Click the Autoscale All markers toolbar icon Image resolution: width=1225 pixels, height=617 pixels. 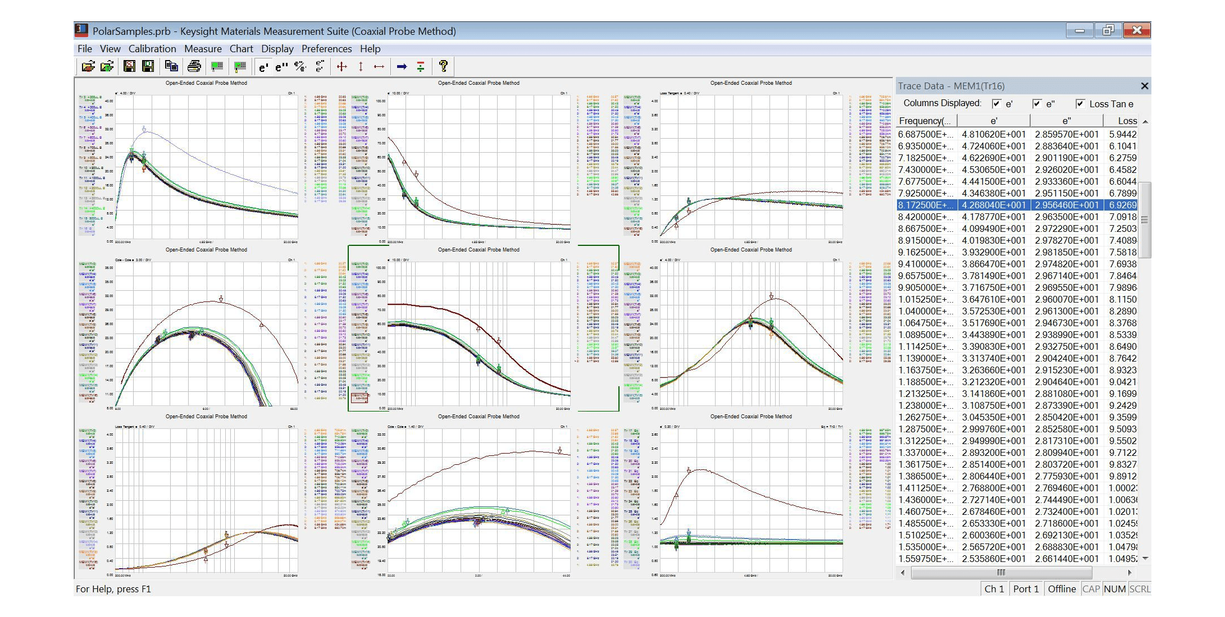(341, 67)
